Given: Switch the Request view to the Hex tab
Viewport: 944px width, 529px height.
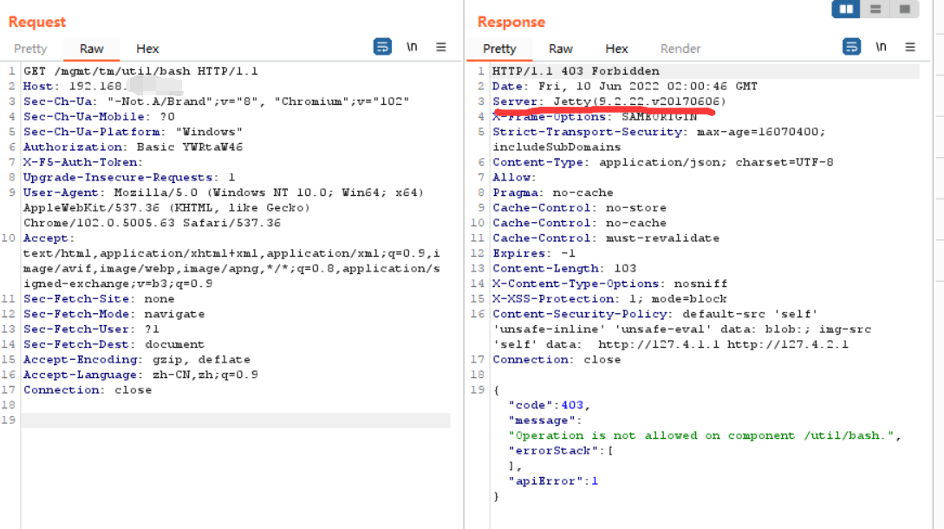Looking at the screenshot, I should click(146, 49).
